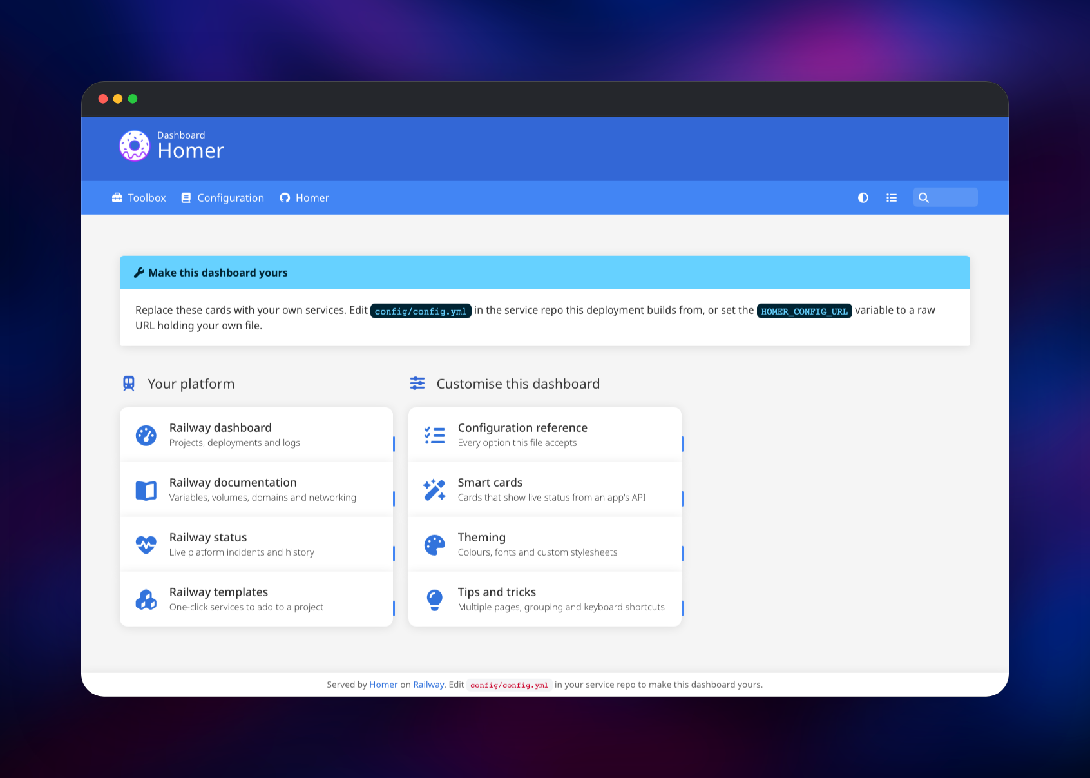
Task: Click the large 'Homer' header title
Action: tap(191, 151)
